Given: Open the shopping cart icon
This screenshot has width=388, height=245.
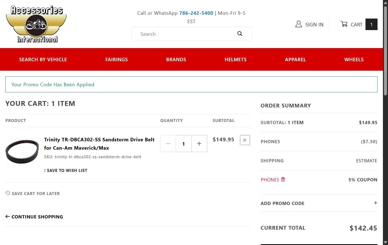Looking at the screenshot, I should [x=344, y=24].
